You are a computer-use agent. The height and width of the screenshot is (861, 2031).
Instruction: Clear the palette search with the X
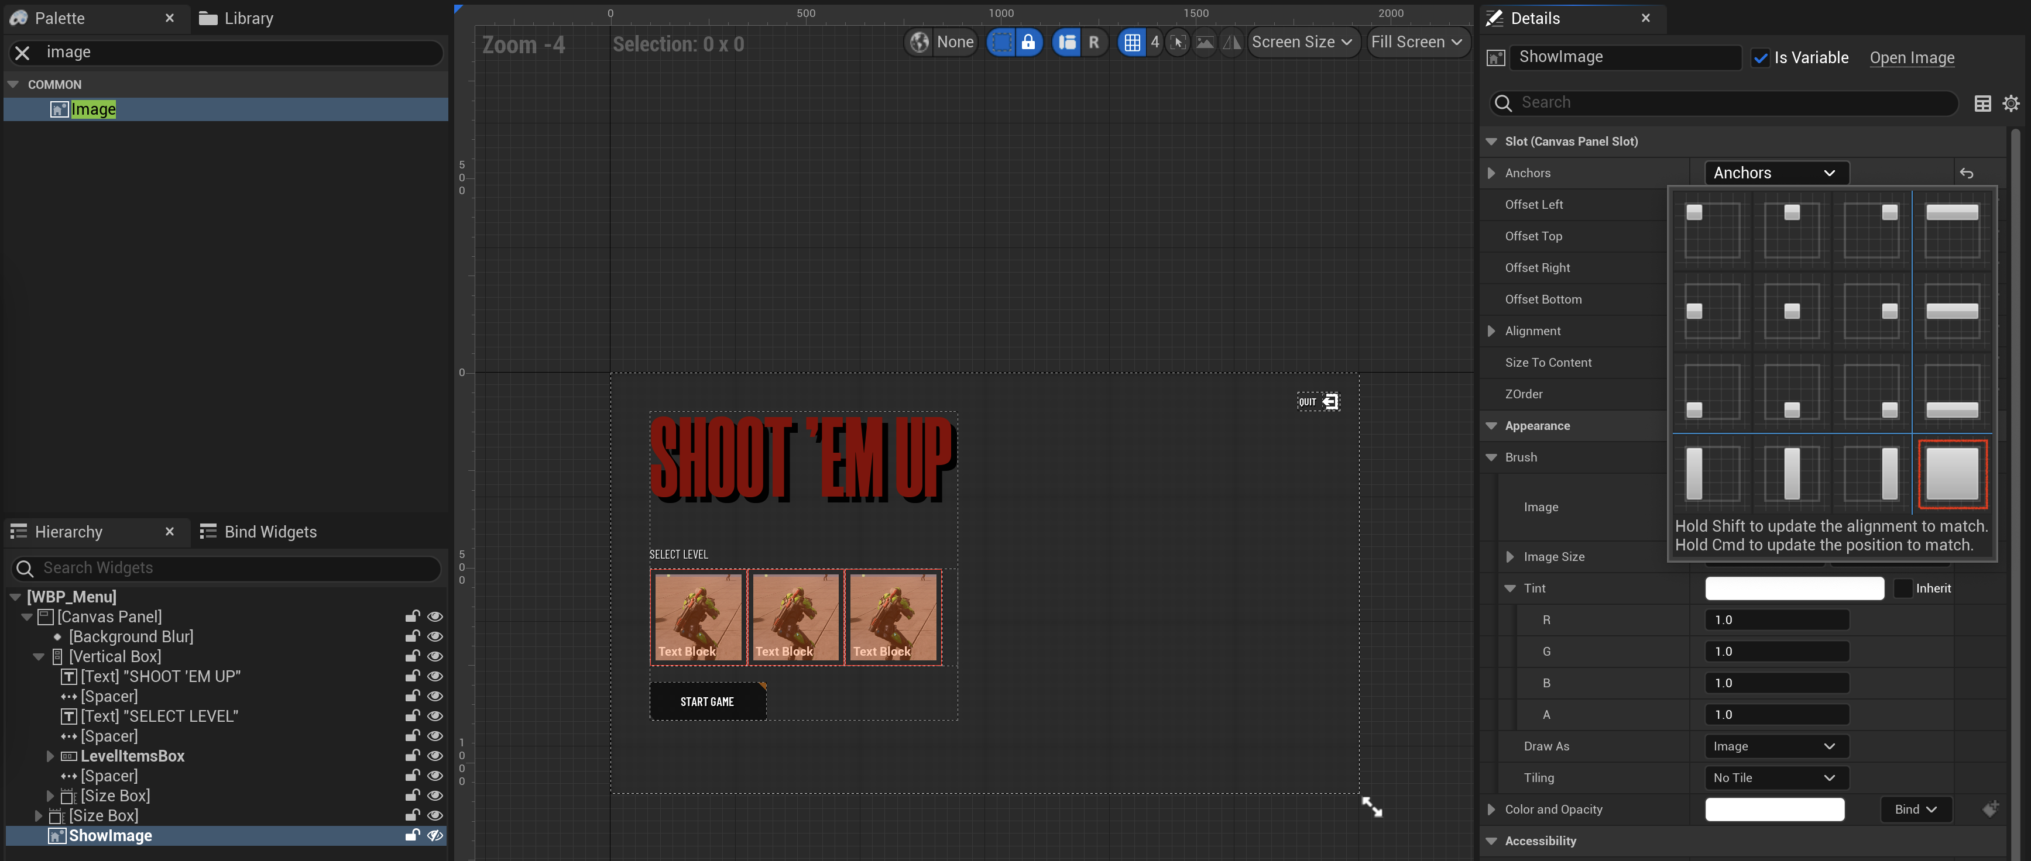pyautogui.click(x=22, y=53)
